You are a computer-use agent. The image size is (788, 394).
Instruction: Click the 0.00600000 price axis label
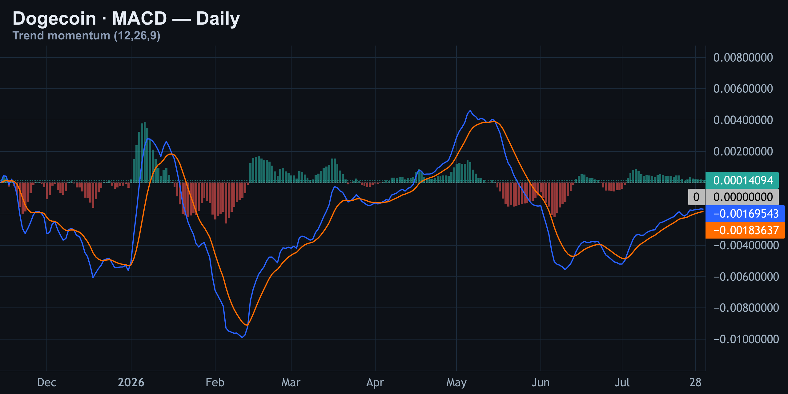click(743, 89)
